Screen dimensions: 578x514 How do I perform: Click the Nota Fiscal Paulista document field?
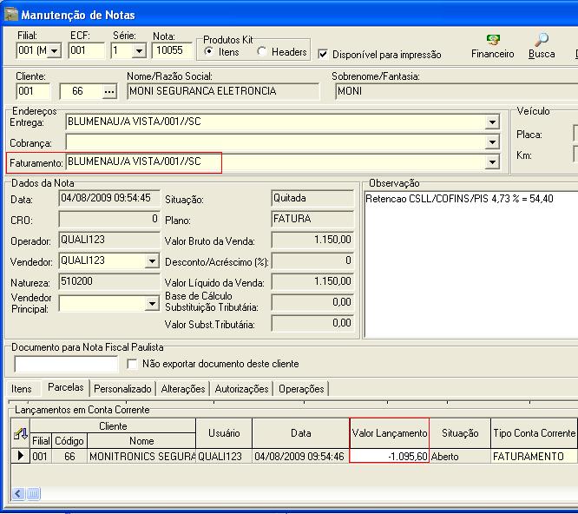pos(66,364)
